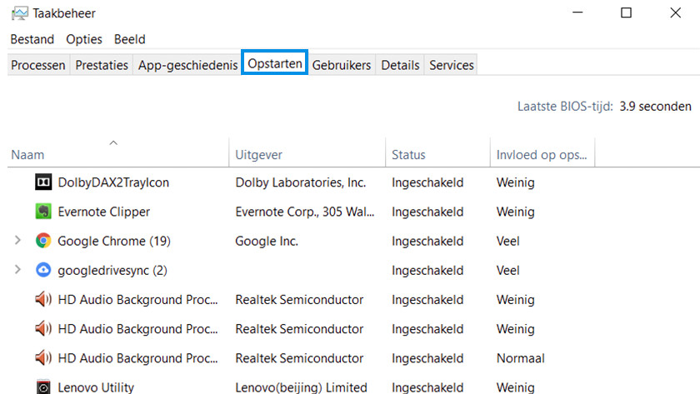
Task: Click the Google Chrome icon
Action: [x=43, y=241]
